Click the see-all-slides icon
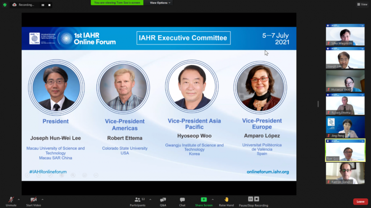The height and width of the screenshot is (208, 371). click(x=62, y=175)
